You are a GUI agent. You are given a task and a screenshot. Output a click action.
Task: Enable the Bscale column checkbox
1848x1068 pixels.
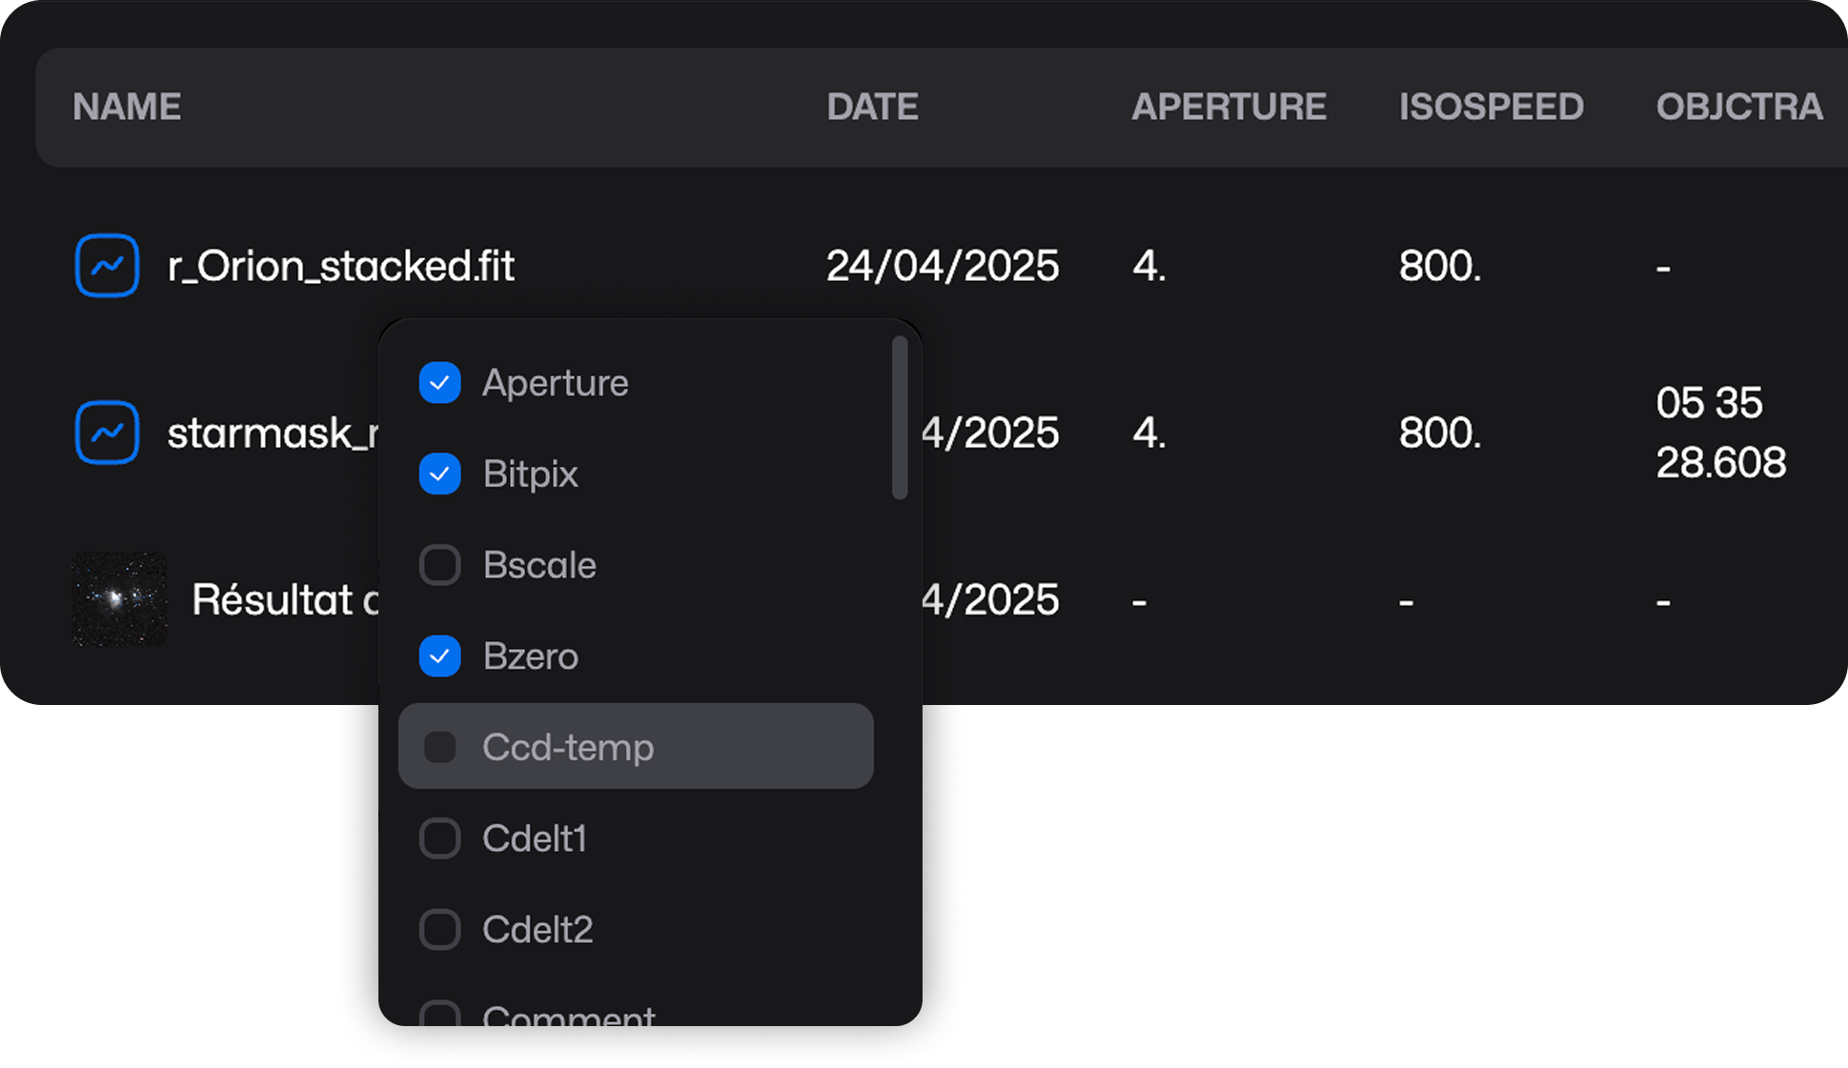pyautogui.click(x=439, y=565)
